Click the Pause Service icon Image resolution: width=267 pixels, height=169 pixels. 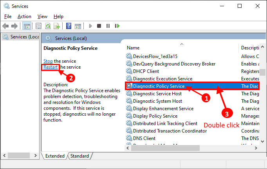point(108,26)
